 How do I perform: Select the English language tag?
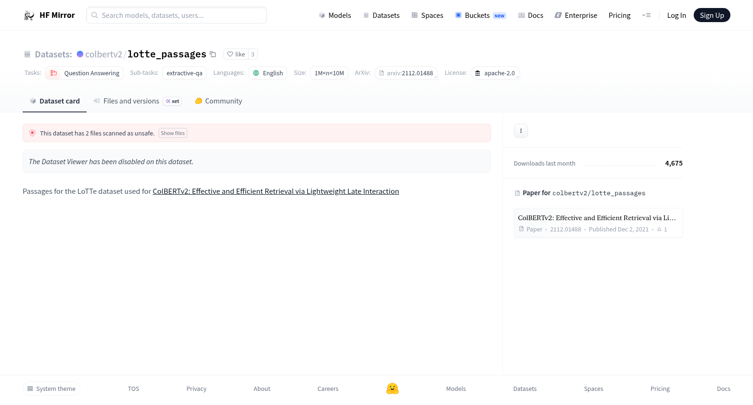click(x=268, y=73)
